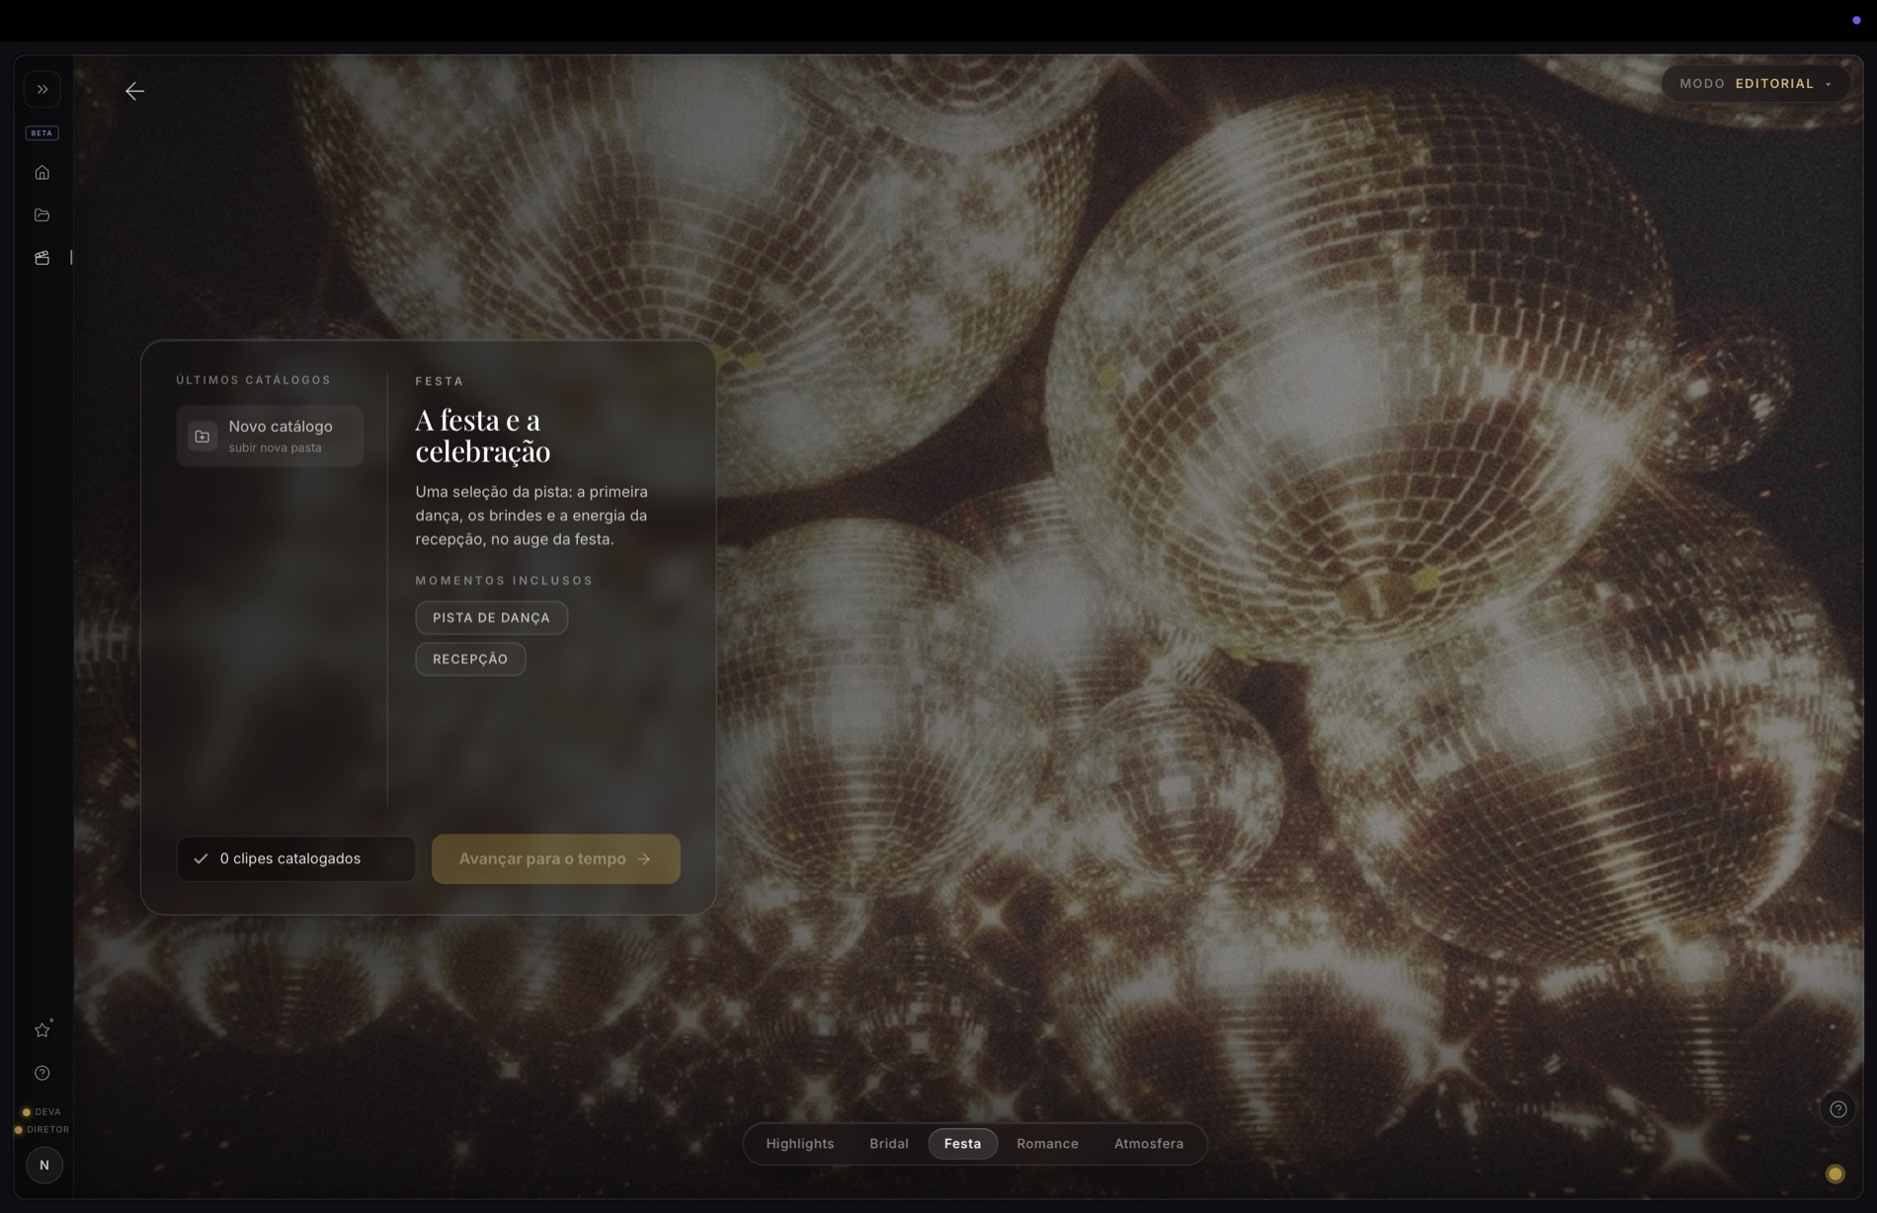Switch to the Romance tab
Viewport: 1877px width, 1213px height.
point(1047,1144)
